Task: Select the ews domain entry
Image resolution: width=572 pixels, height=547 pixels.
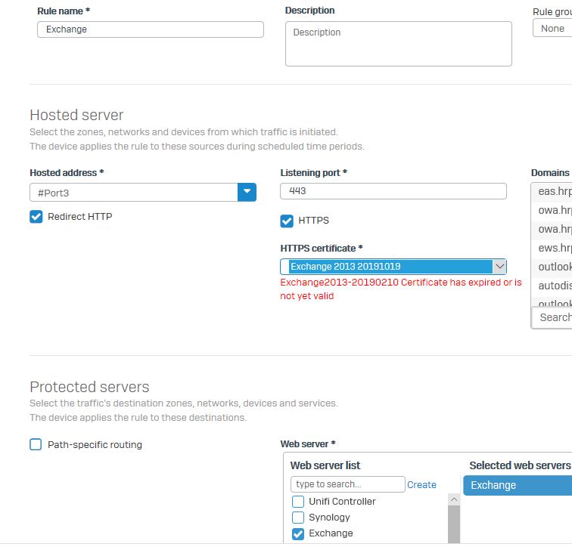Action: click(554, 248)
